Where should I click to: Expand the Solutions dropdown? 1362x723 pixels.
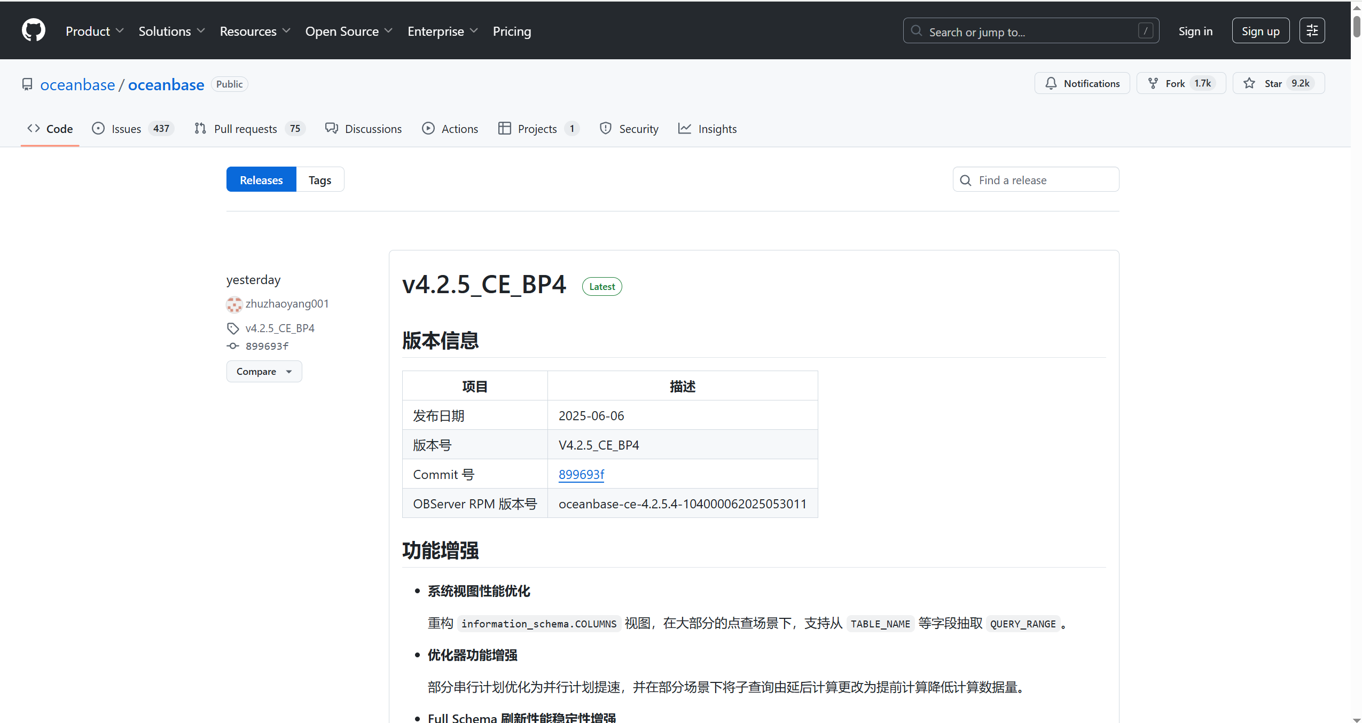(171, 31)
